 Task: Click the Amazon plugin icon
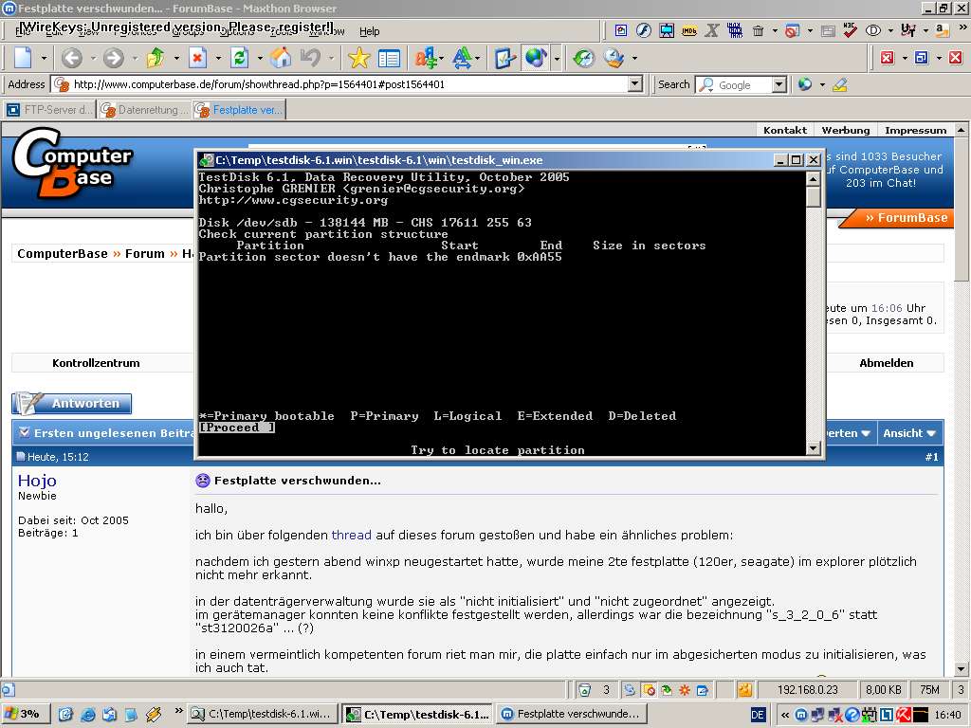(x=942, y=29)
